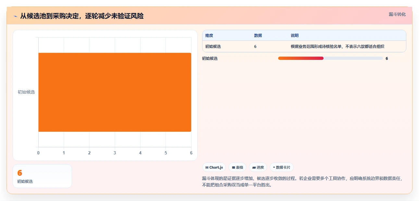Screen dimensions: 419x201
Task: Click the table cell showing value 6
Action: (x=255, y=47)
